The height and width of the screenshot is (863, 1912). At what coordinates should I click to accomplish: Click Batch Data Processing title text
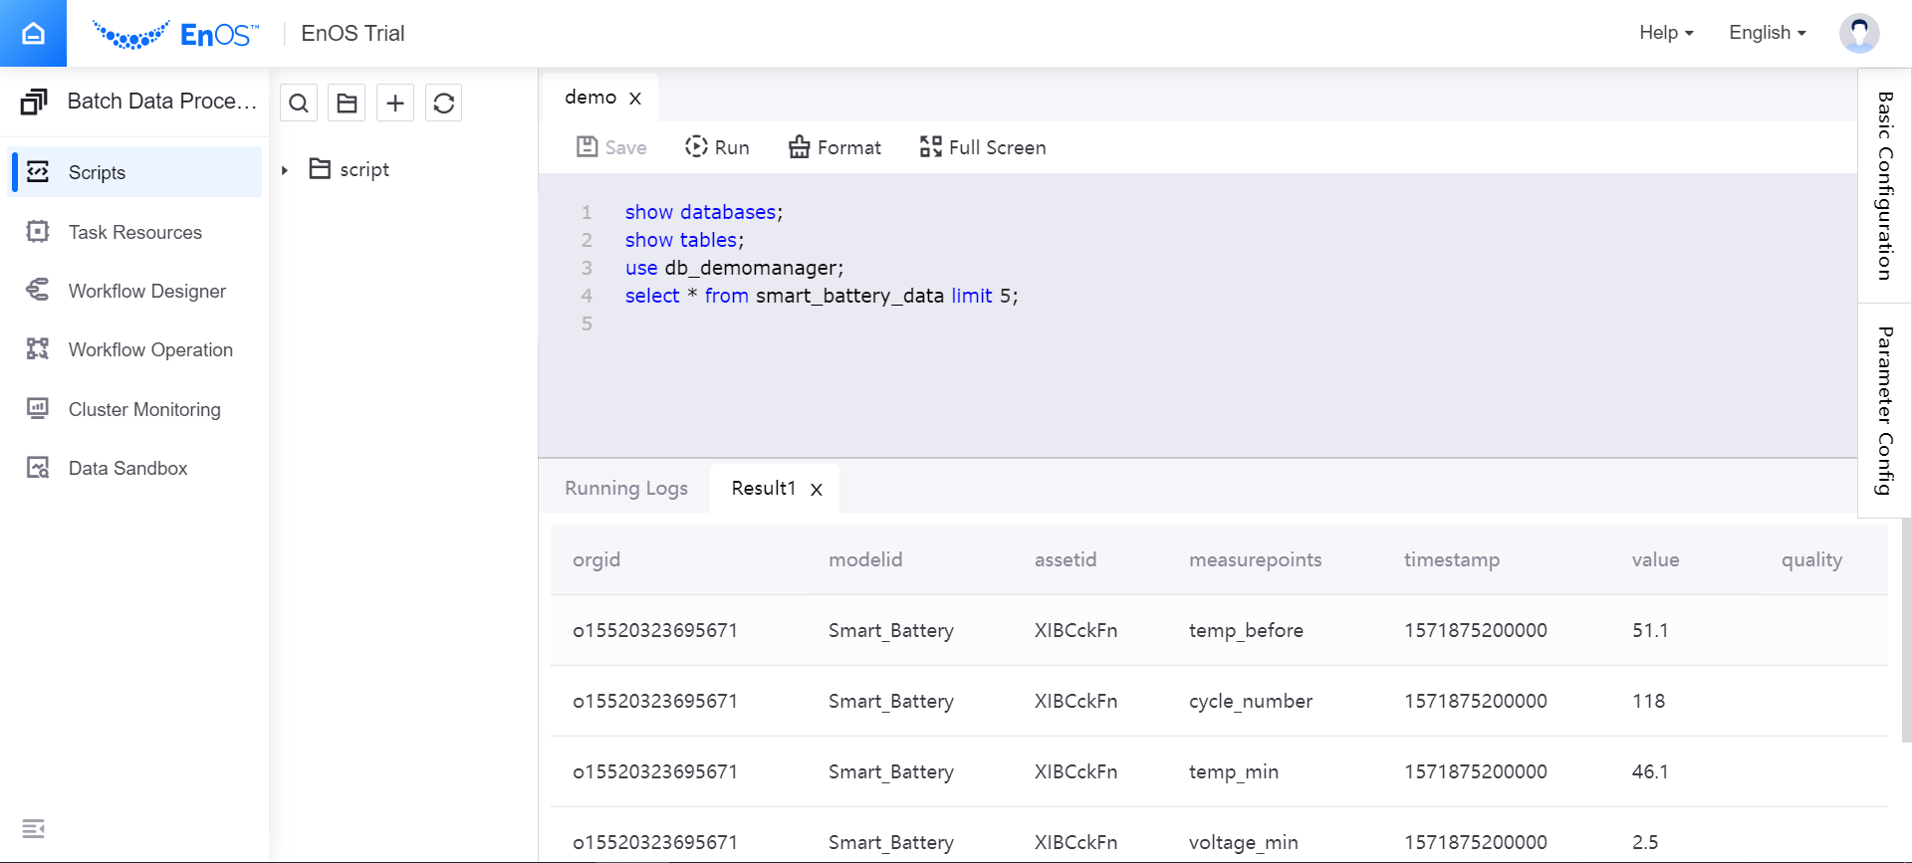coord(162,102)
